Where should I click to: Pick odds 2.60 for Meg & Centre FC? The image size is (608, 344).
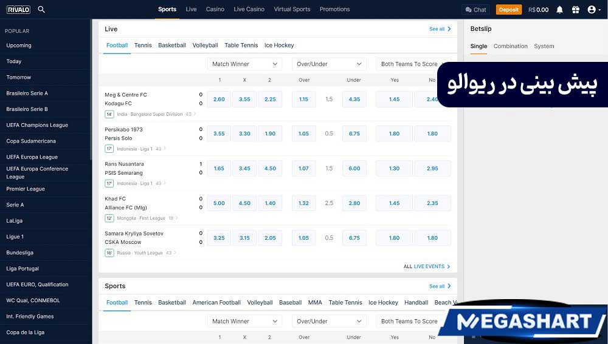(219, 99)
